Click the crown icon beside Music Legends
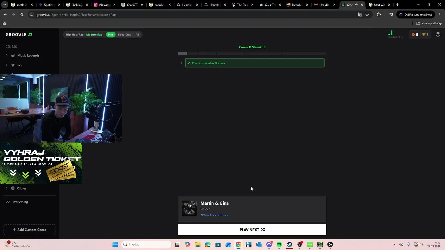445x250 pixels. tap(13, 55)
